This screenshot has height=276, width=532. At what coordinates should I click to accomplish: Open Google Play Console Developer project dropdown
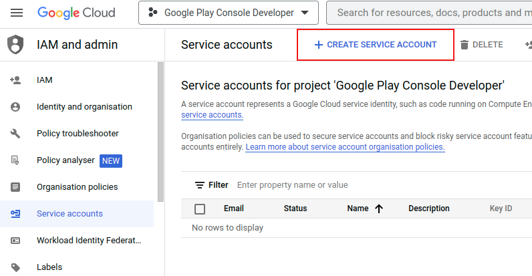pos(229,13)
